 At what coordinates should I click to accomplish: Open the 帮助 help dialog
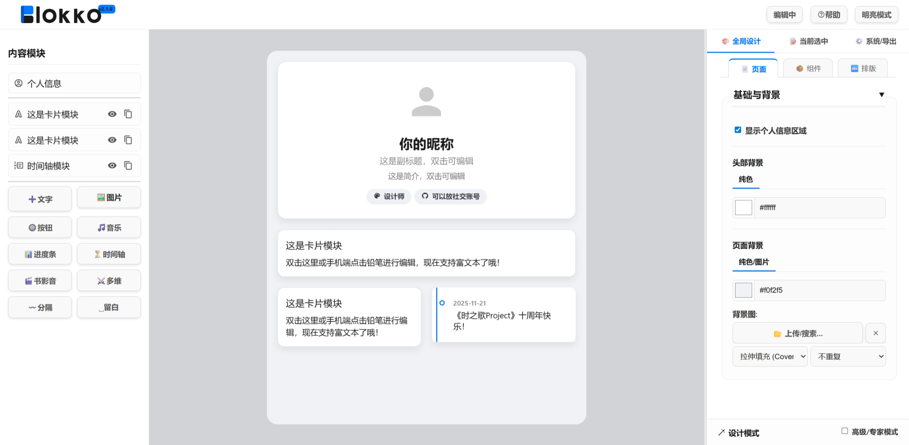(x=829, y=14)
